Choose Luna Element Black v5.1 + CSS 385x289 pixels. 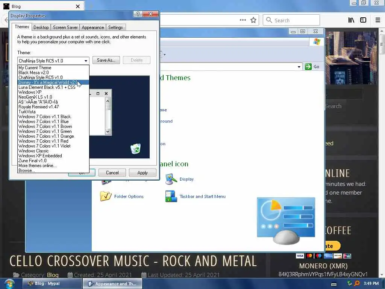(53, 87)
